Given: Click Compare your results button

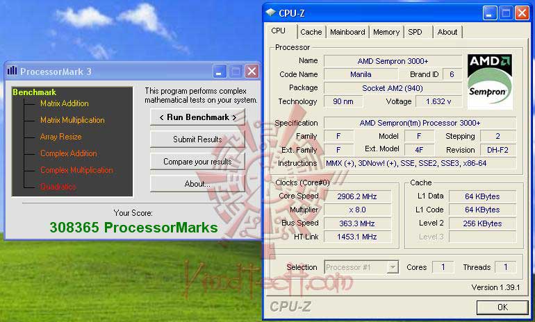Looking at the screenshot, I should (197, 162).
